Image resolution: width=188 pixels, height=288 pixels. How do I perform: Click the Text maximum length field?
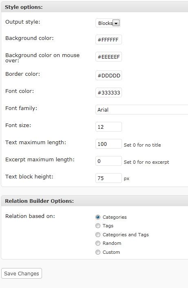pos(108,144)
